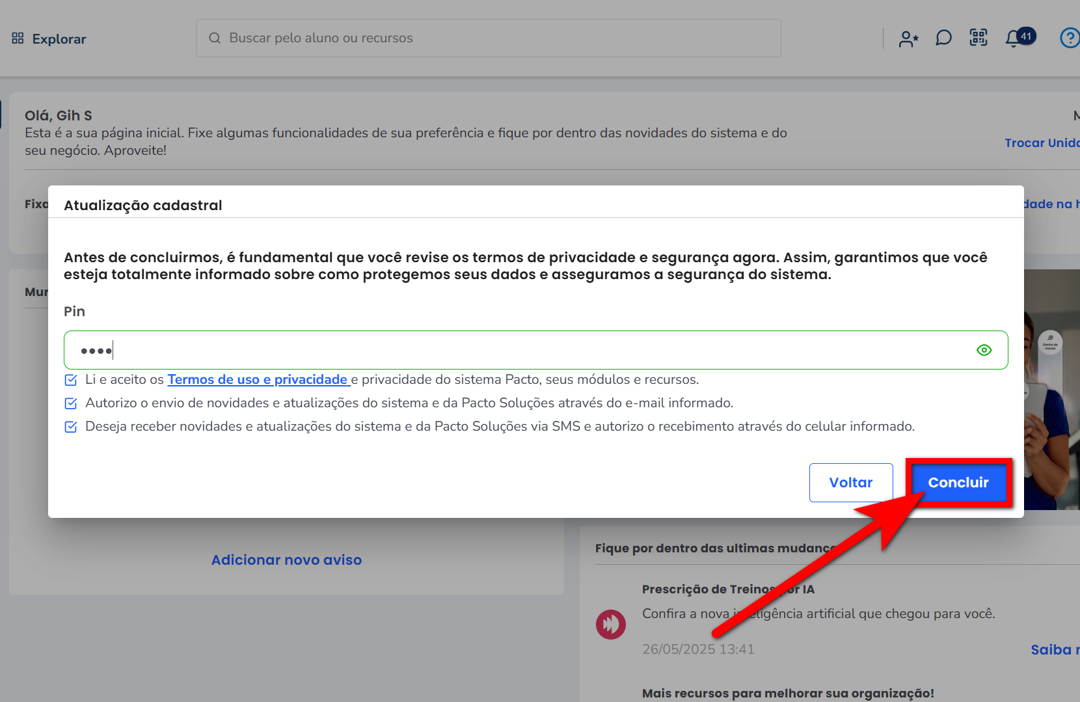Open the help question mark icon
This screenshot has height=702, width=1080.
(x=1070, y=38)
